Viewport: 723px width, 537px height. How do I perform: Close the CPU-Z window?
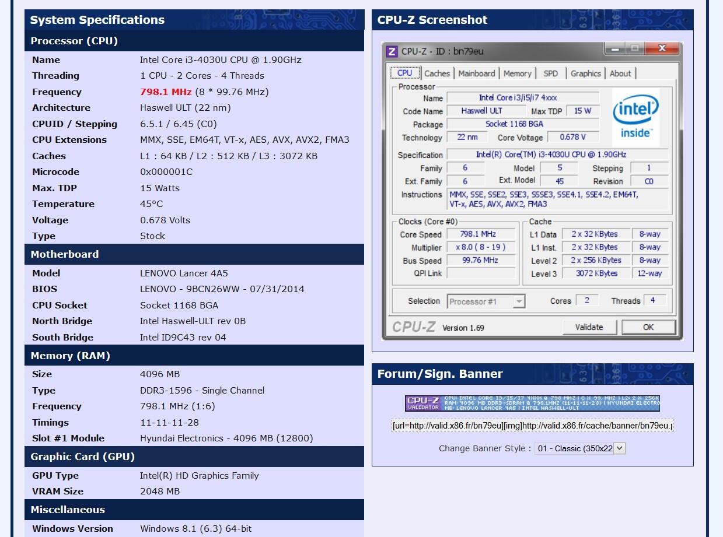point(662,49)
